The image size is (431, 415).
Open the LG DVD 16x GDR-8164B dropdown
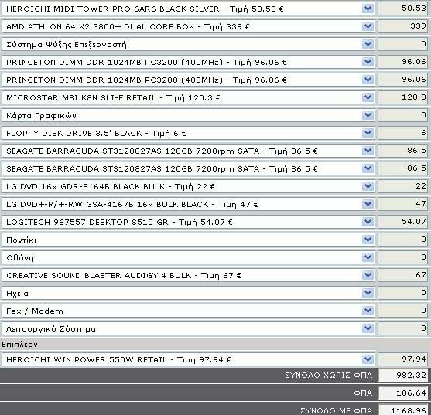point(188,186)
